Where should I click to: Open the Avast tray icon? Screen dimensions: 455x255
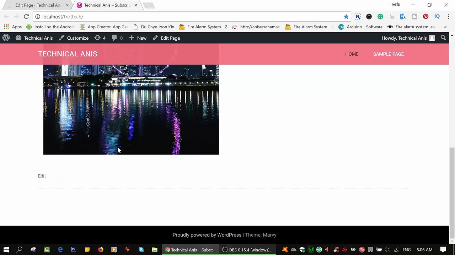tap(285, 250)
